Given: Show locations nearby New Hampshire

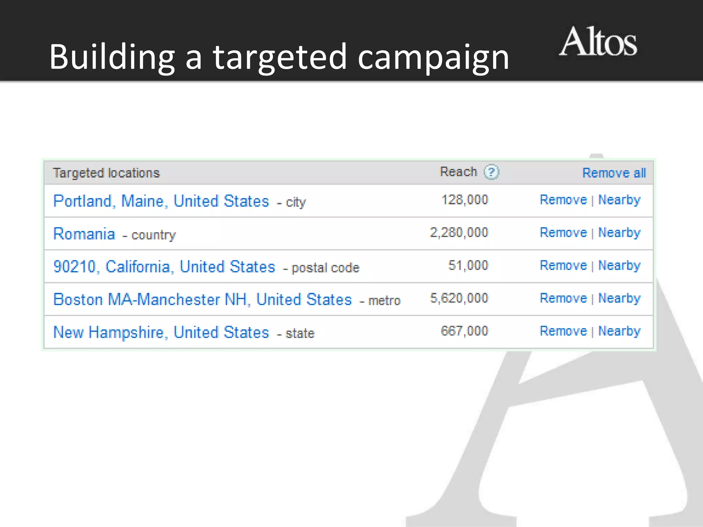Looking at the screenshot, I should point(619,332).
